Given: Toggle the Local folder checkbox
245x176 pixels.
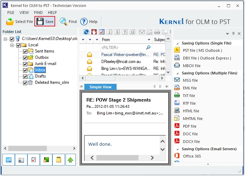Looking at the screenshot, I should [19, 45].
